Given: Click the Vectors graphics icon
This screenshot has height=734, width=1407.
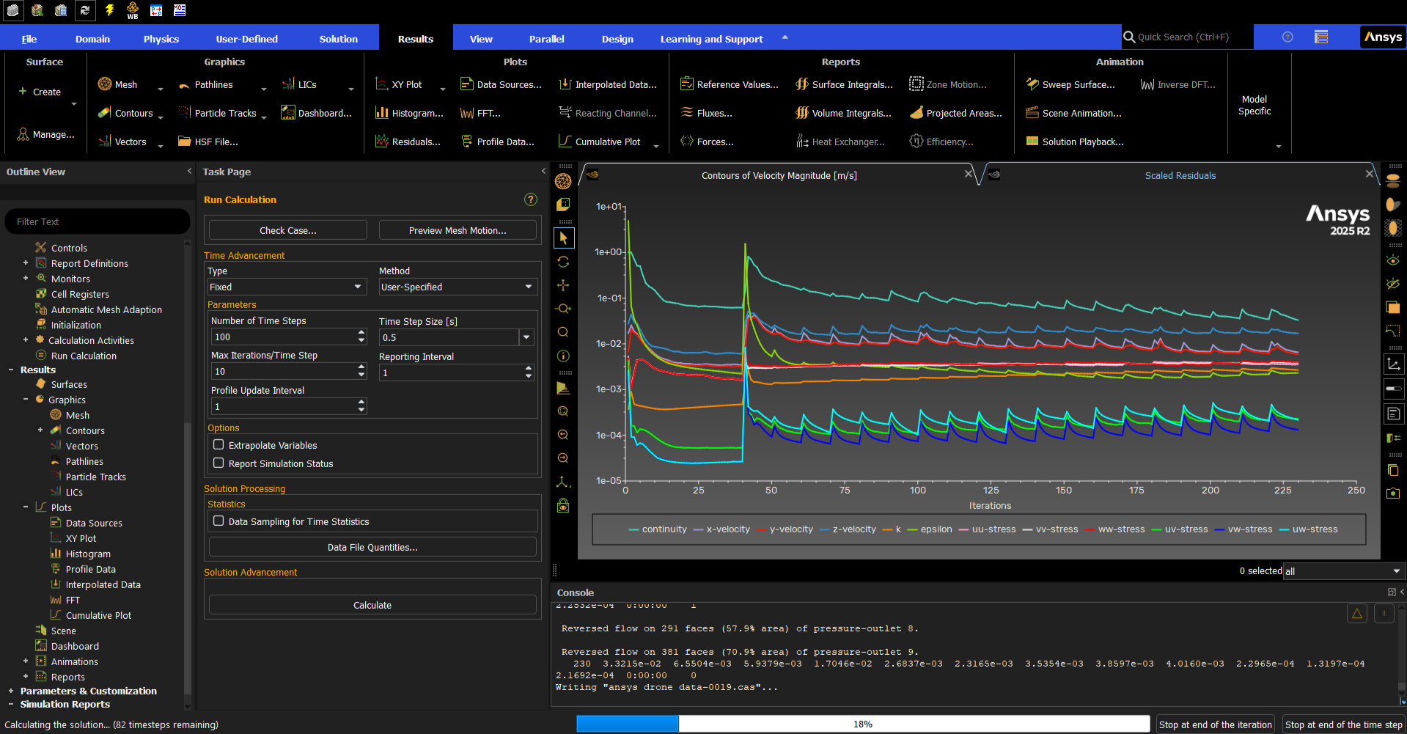Looking at the screenshot, I should 105,142.
